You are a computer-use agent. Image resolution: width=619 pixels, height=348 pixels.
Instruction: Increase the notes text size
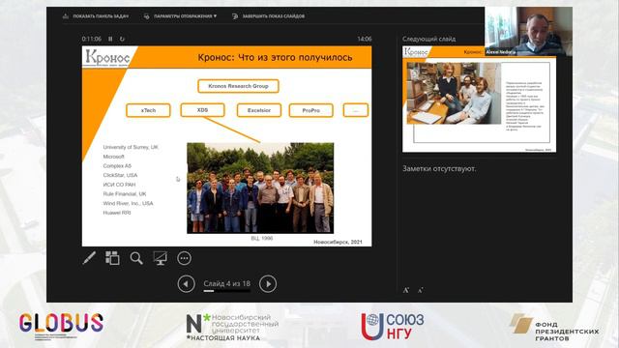(406, 290)
